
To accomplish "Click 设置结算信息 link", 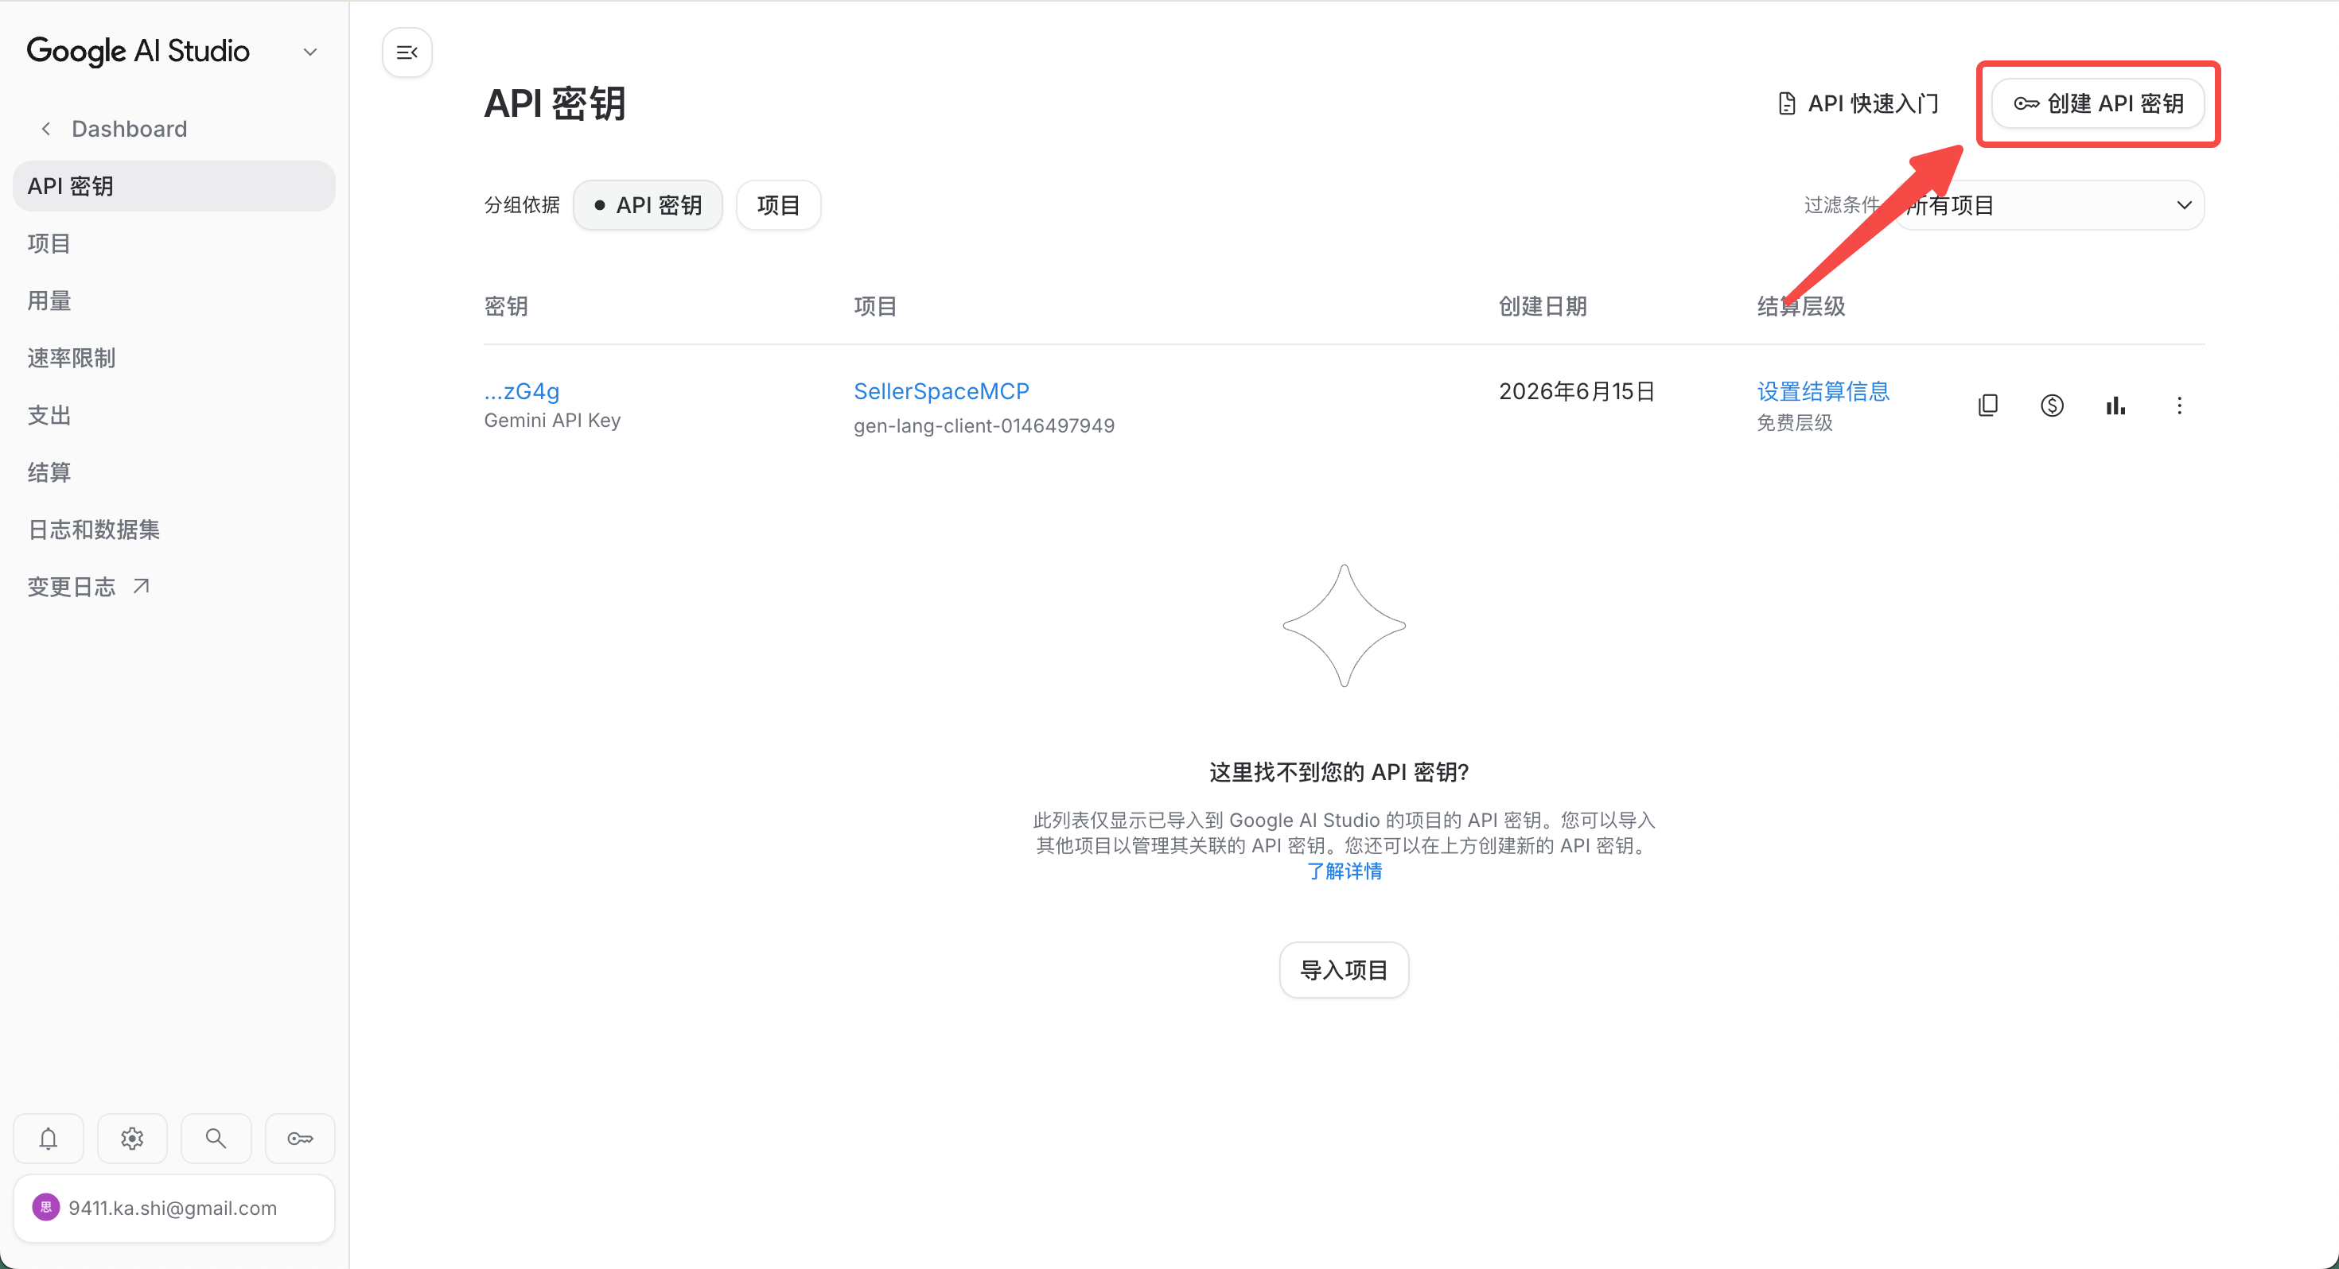I will [x=1823, y=391].
